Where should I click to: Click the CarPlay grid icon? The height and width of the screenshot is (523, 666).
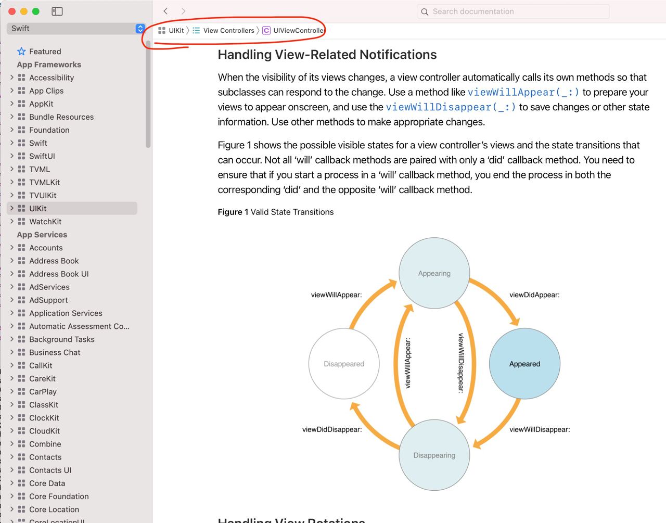tap(21, 392)
